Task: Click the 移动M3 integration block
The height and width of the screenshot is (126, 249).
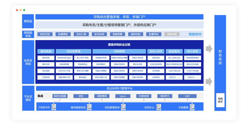Action: point(165,96)
